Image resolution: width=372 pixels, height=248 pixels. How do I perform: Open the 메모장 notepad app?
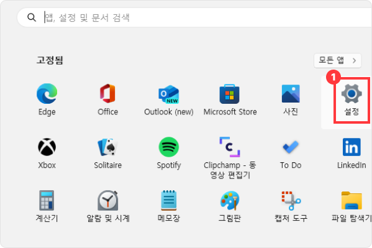169,206
